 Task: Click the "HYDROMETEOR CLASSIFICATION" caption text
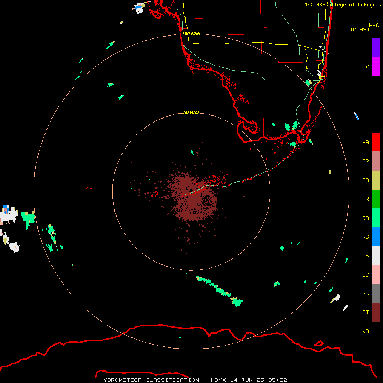tap(149, 380)
